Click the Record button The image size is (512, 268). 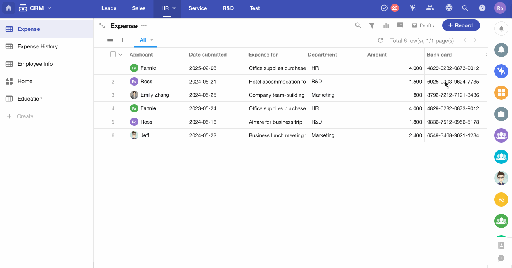click(x=461, y=25)
